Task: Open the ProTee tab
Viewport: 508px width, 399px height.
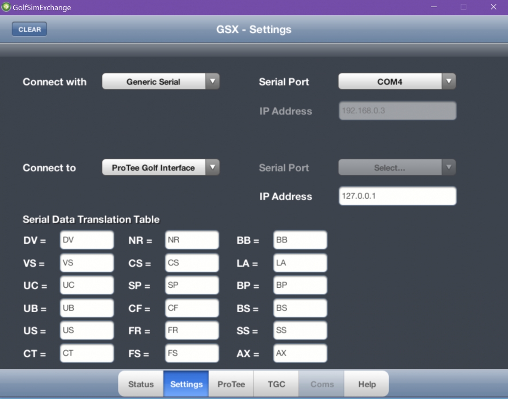Action: 231,384
